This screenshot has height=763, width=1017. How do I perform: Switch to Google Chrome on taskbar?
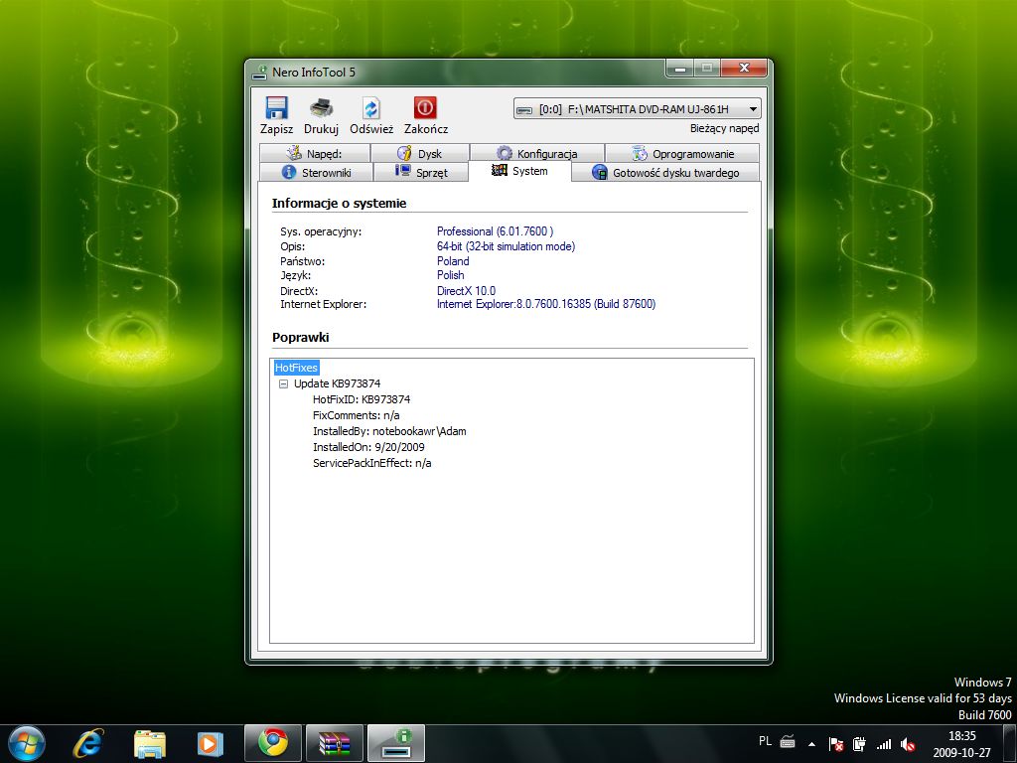(273, 743)
